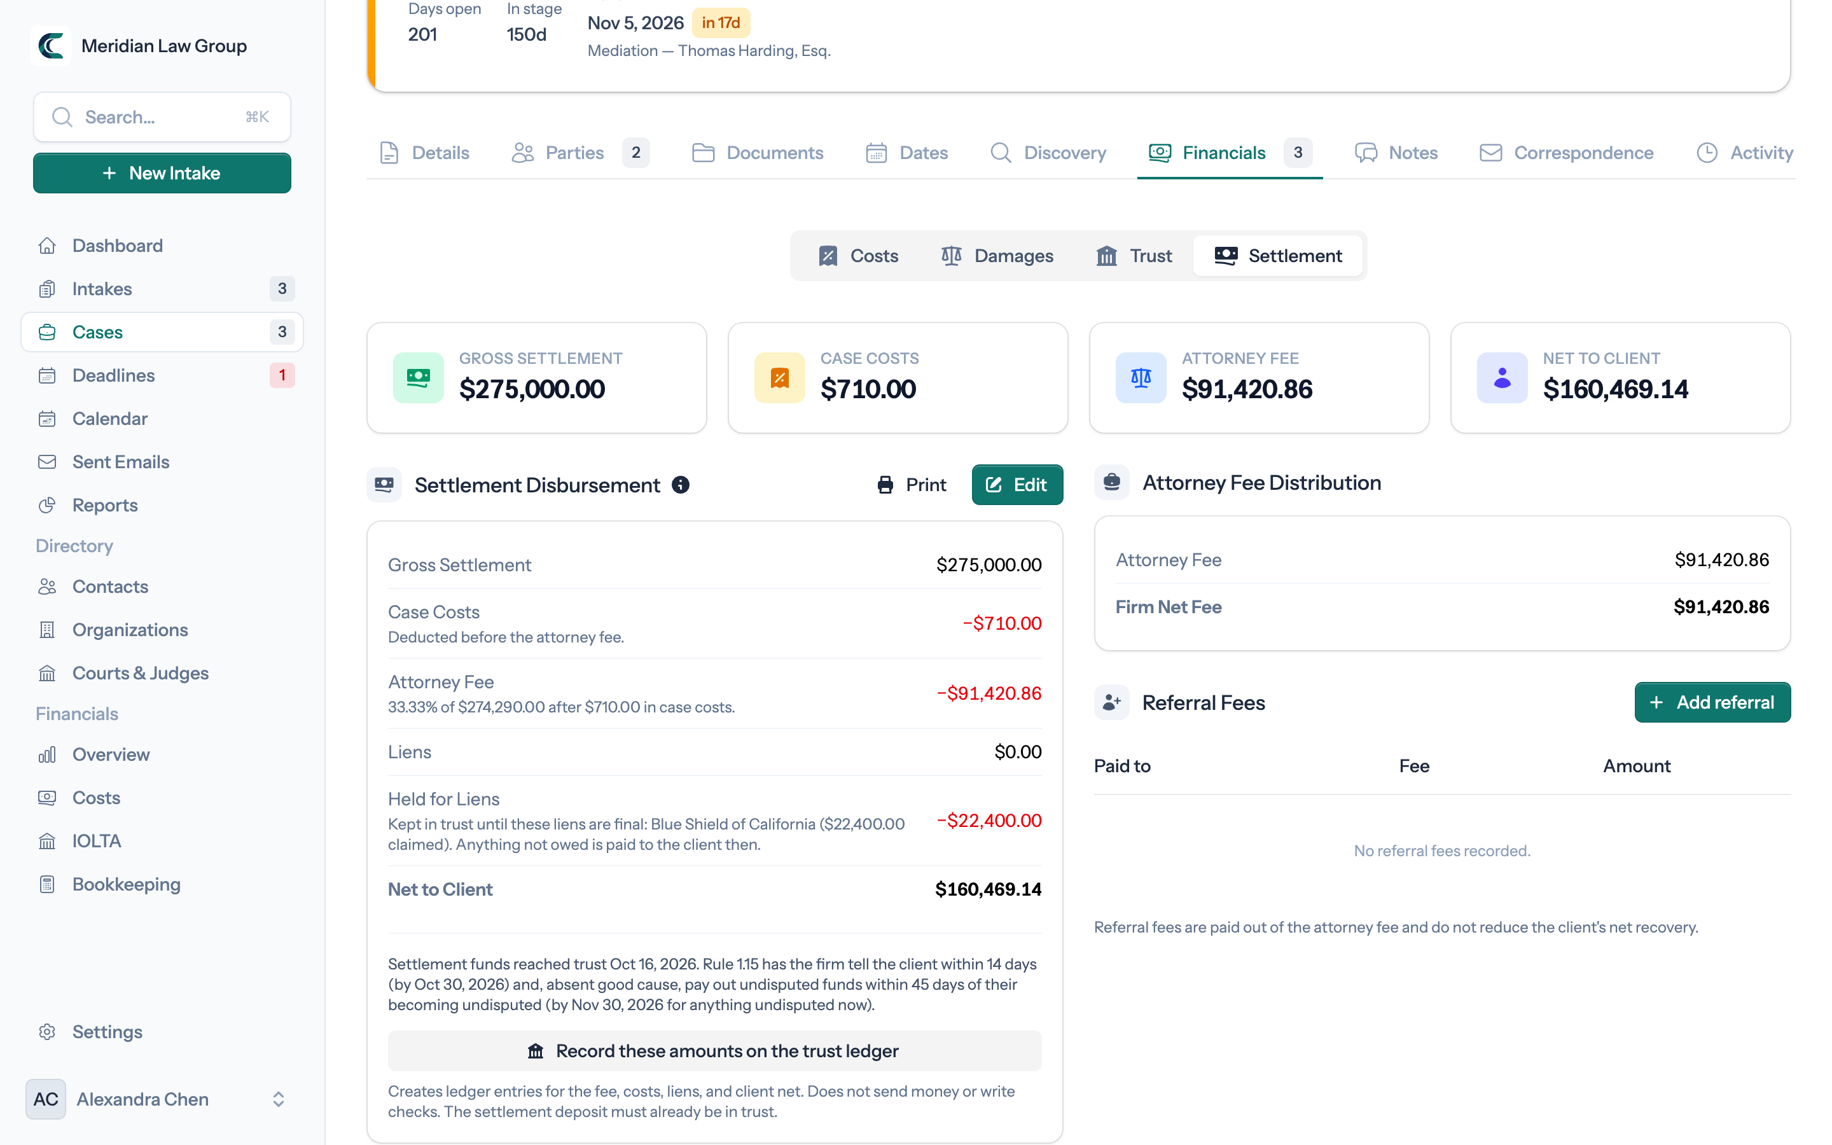This screenshot has width=1832, height=1145.
Task: Go to Deadlines in the sidebar
Action: tap(162, 375)
